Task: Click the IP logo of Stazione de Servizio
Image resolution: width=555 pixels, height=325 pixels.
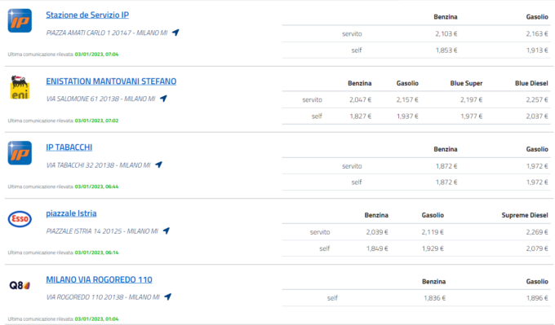Action: click(20, 21)
